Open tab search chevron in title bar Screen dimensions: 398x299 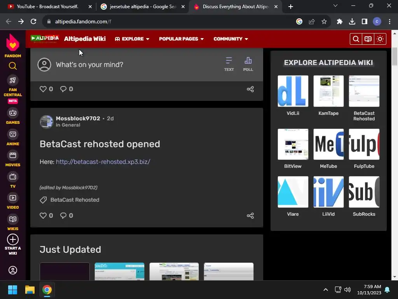335,5
